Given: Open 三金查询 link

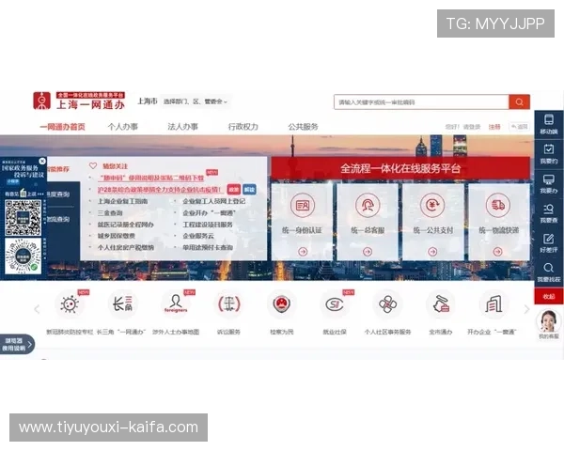Looking at the screenshot, I should pyautogui.click(x=110, y=213).
